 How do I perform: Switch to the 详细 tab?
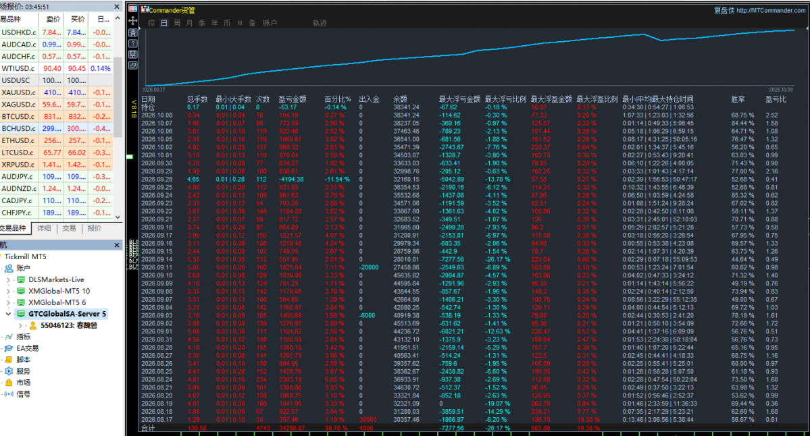pyautogui.click(x=44, y=228)
